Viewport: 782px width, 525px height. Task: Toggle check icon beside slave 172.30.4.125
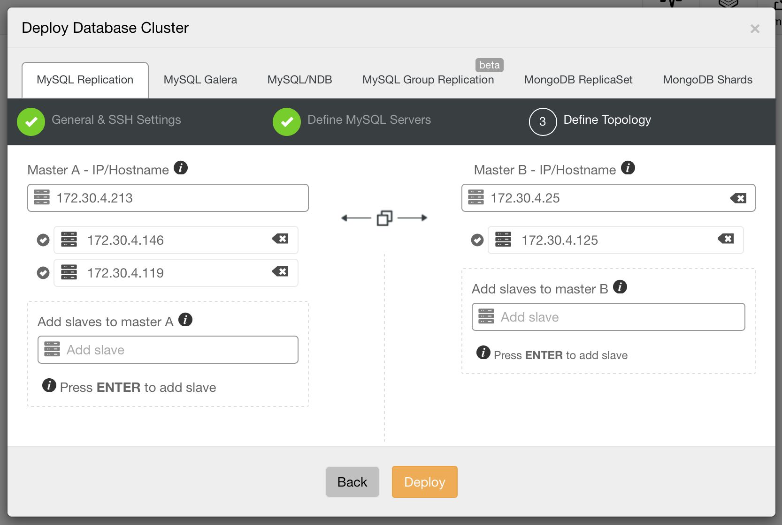[x=477, y=240]
